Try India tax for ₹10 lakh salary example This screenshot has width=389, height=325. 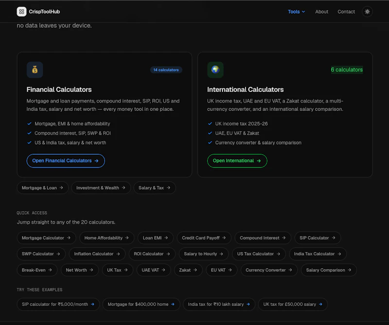point(219,304)
